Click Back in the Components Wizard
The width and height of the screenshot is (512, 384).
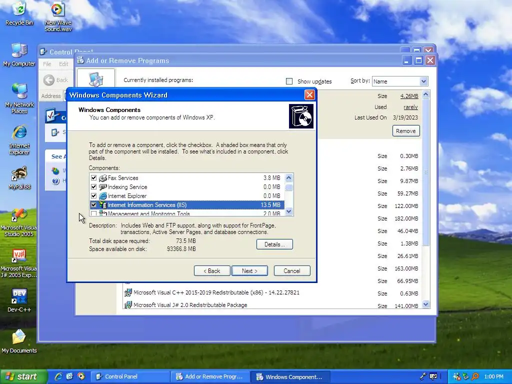[x=212, y=270]
